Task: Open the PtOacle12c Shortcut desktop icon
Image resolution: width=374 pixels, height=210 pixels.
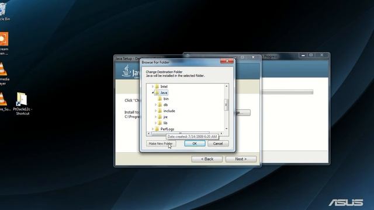Action: tap(22, 104)
